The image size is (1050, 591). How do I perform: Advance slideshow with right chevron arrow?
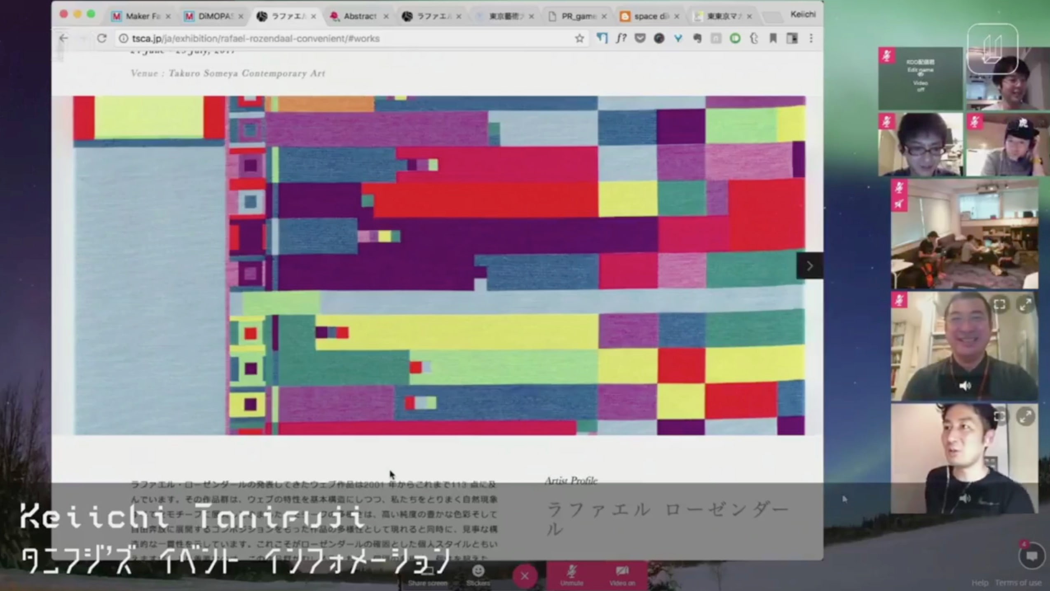[809, 266]
